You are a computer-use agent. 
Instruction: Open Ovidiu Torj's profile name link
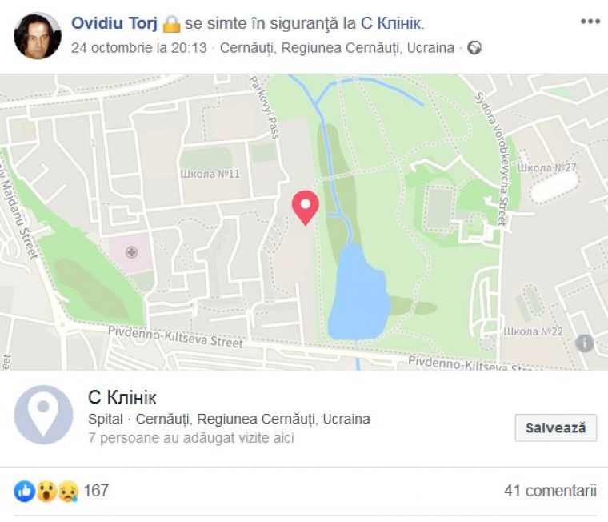(x=114, y=23)
